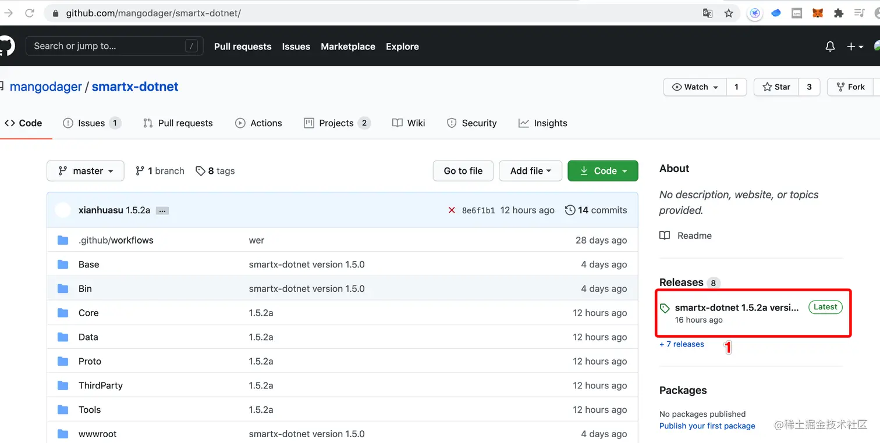The height and width of the screenshot is (443, 880).
Task: Click the Google Translate icon in address bar
Action: point(708,13)
